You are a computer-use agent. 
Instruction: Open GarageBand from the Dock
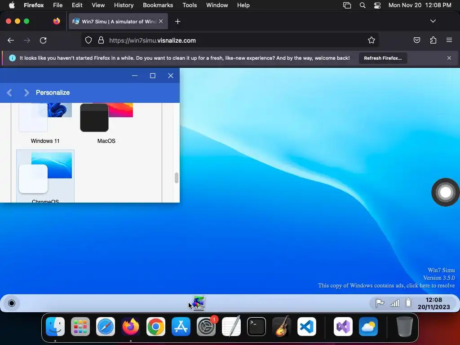(282, 327)
